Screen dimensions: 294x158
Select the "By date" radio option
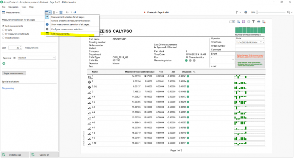point(3,30)
